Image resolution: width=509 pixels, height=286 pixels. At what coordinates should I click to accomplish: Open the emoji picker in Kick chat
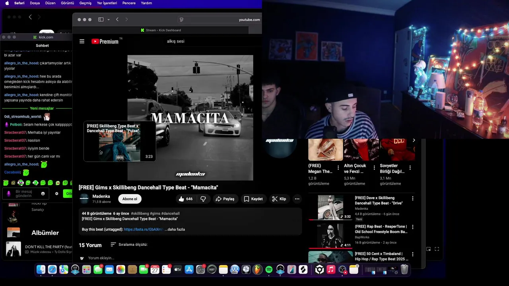pyautogui.click(x=43, y=193)
